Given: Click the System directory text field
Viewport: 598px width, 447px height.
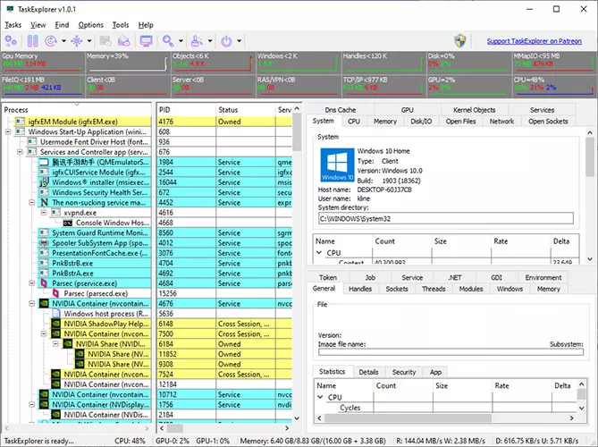Looking at the screenshot, I should (446, 218).
